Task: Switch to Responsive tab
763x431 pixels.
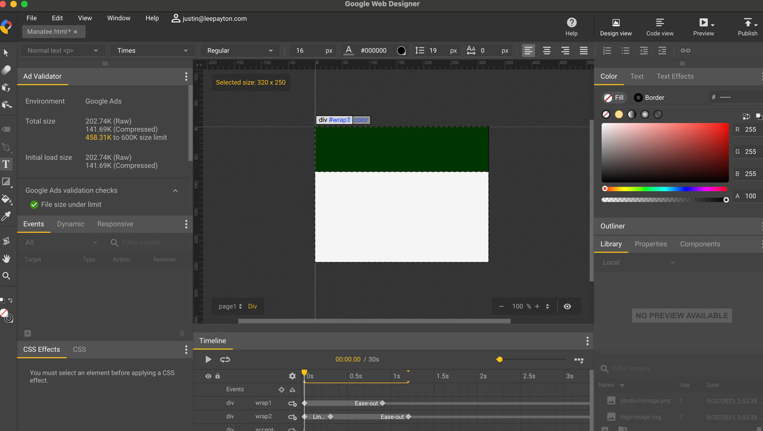Action: click(x=115, y=224)
